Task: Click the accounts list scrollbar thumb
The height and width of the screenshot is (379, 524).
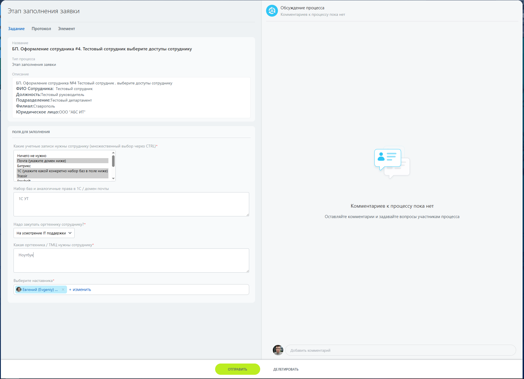Action: click(x=113, y=161)
